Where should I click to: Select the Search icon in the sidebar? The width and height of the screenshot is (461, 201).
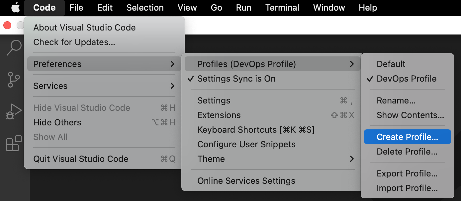click(14, 47)
